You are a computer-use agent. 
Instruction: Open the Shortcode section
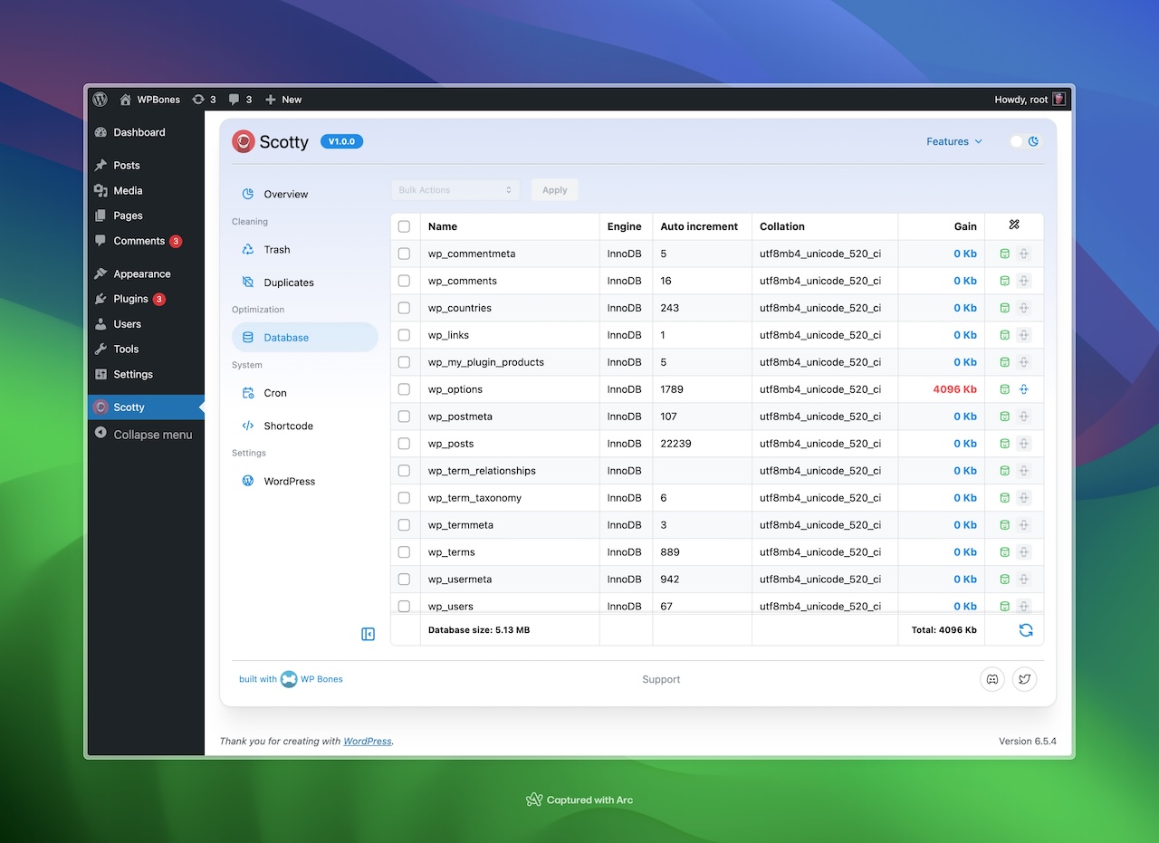pyautogui.click(x=305, y=426)
